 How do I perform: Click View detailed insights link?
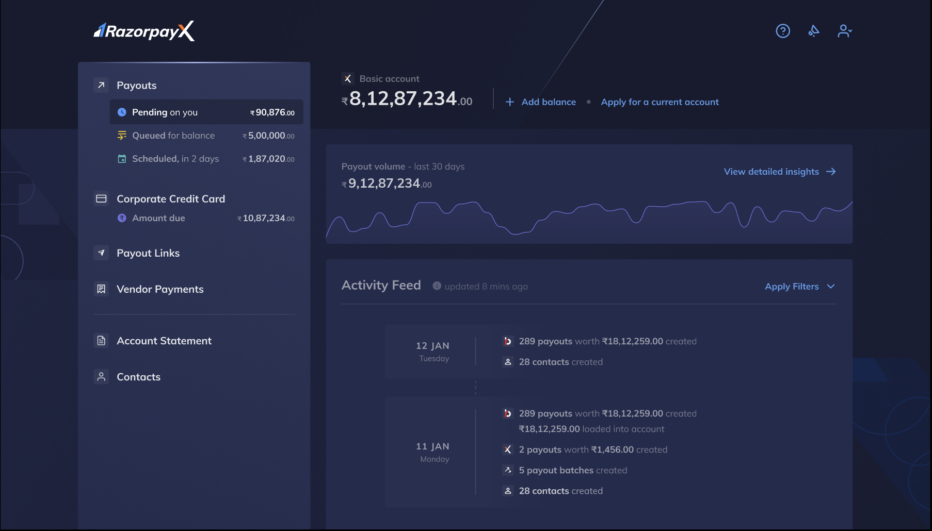pyautogui.click(x=772, y=172)
